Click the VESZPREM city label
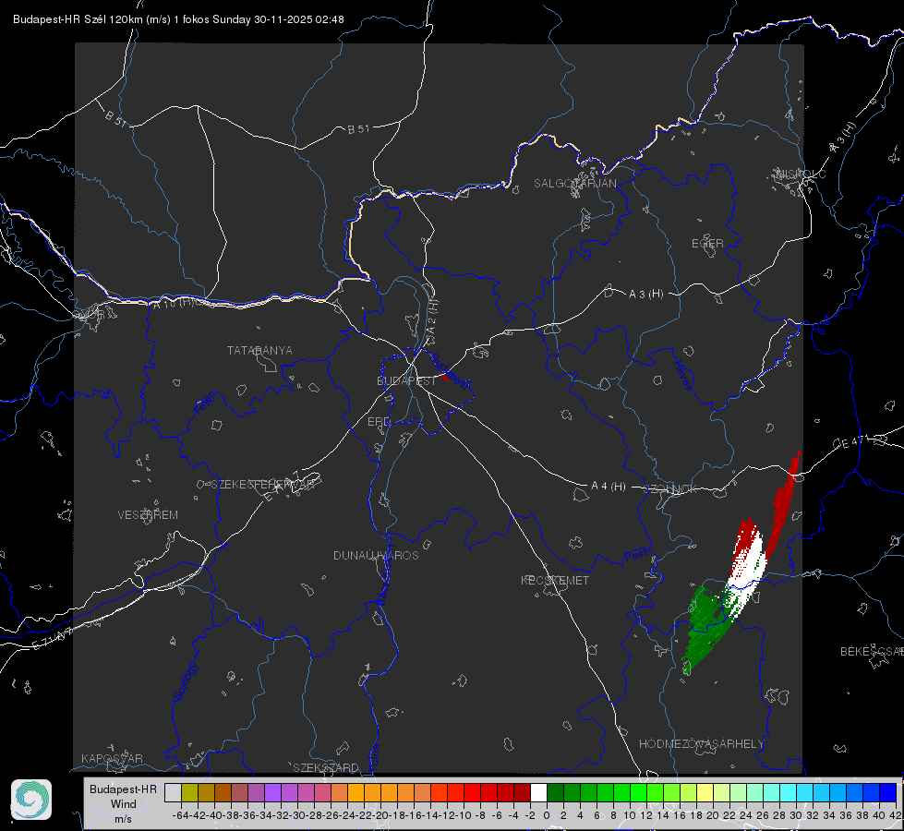Viewport: 904px width, 831px height. coord(148,515)
